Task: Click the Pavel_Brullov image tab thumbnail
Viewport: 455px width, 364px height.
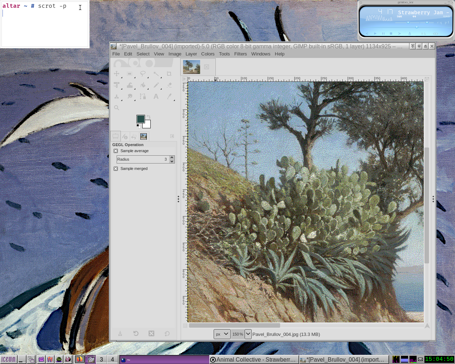Action: [x=192, y=67]
